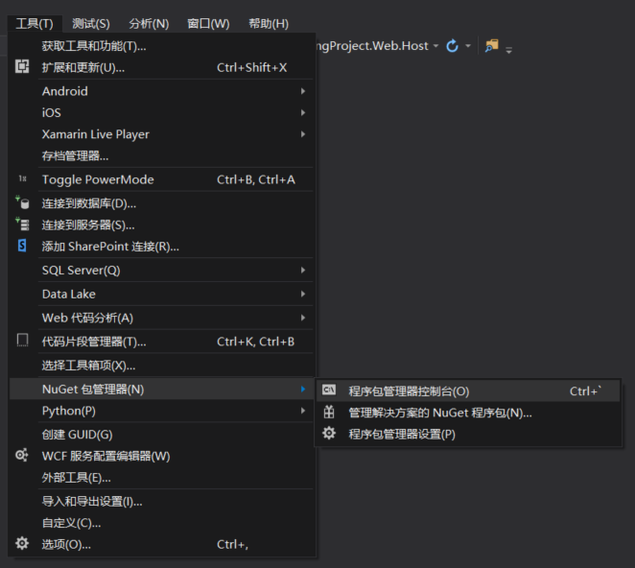
Task: Click the Extensions and Updates icon
Action: (22, 66)
